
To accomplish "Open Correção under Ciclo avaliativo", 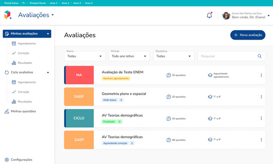I will pos(24,92).
